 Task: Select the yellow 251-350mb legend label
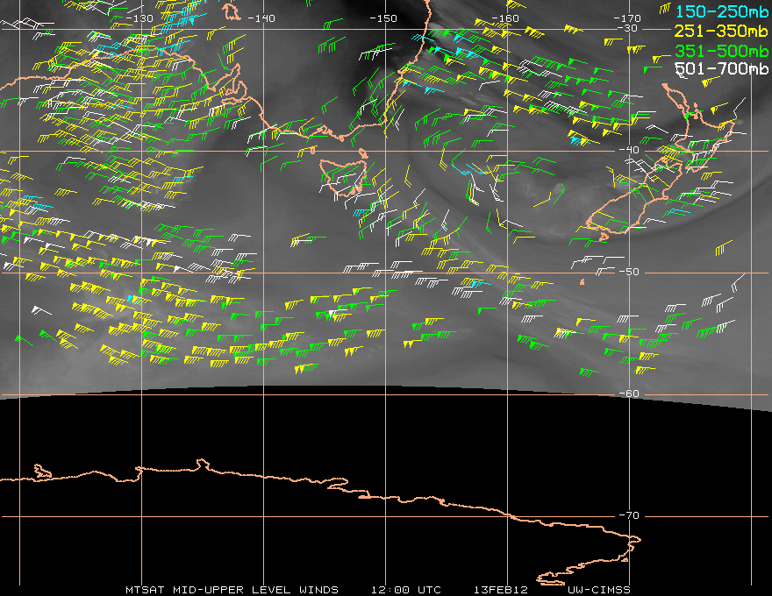click(721, 31)
